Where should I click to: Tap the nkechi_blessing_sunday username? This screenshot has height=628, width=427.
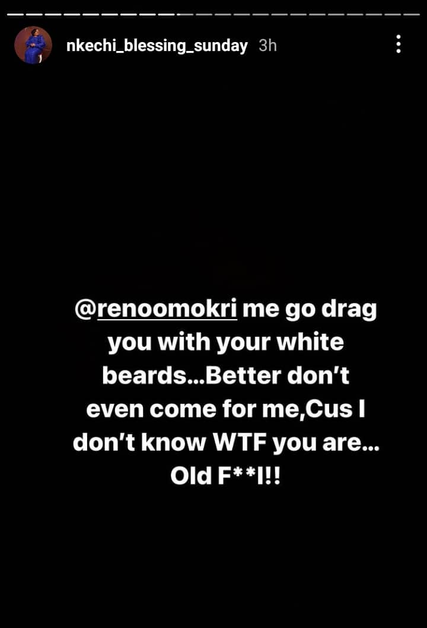tap(157, 46)
